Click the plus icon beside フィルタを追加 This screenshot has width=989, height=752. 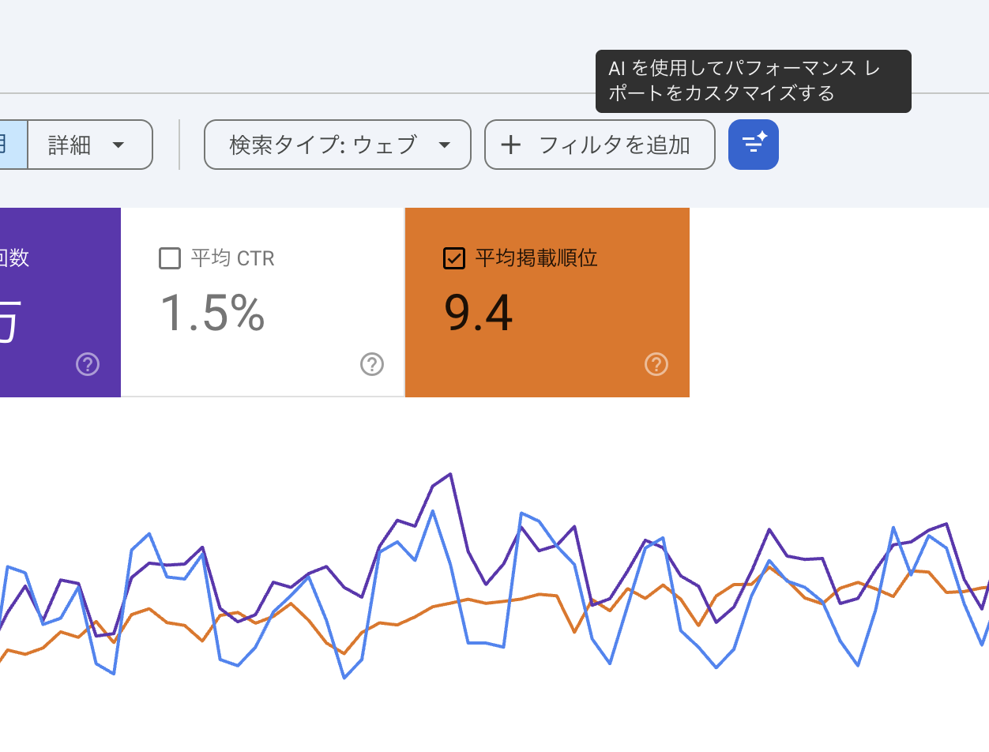click(x=511, y=145)
